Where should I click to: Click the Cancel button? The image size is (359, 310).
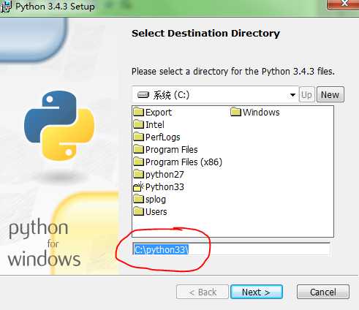click(x=323, y=292)
